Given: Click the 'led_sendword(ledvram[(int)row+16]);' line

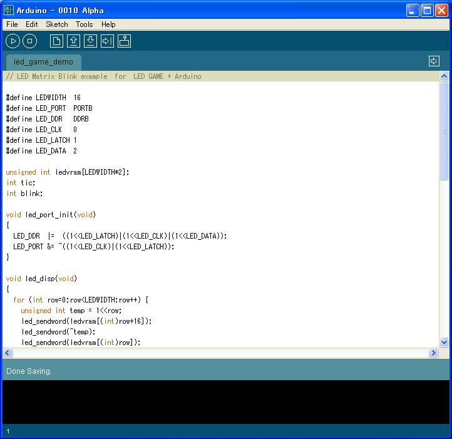Looking at the screenshot, I should tap(86, 322).
